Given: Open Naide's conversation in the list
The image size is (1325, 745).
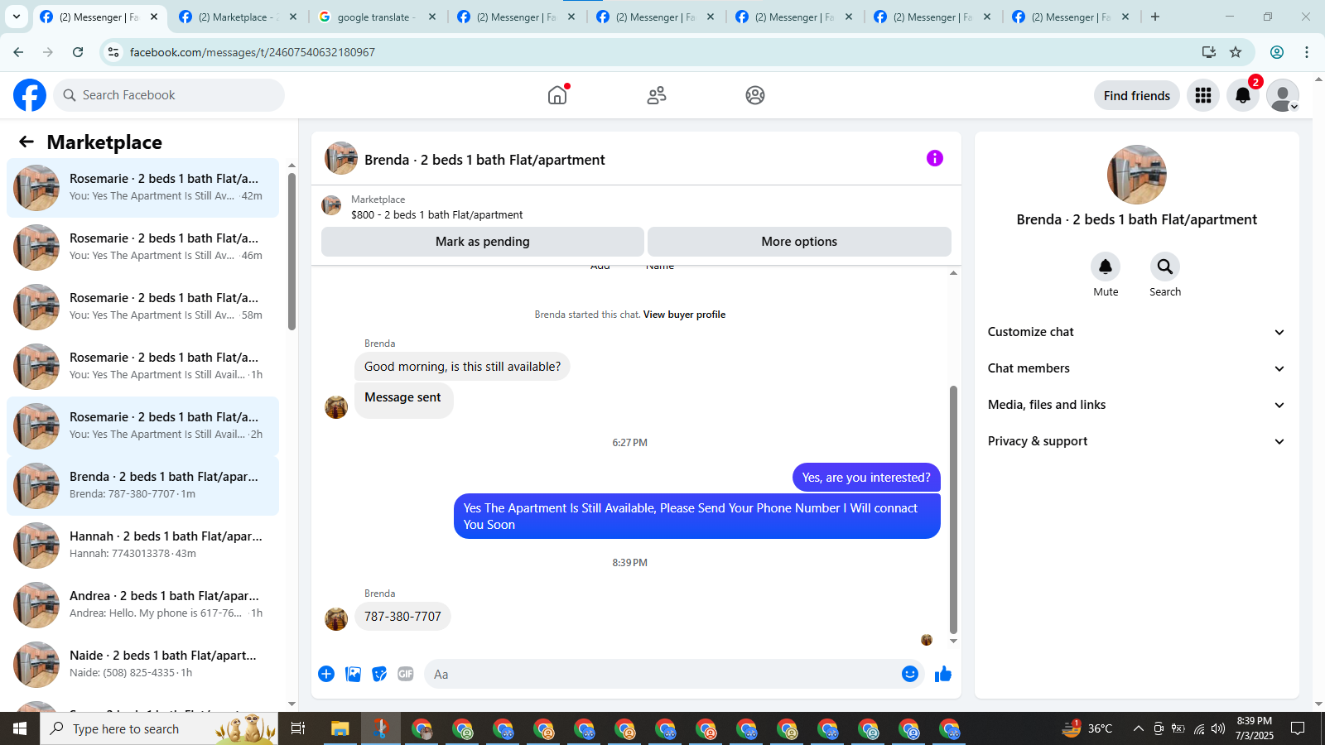Looking at the screenshot, I should pyautogui.click(x=142, y=665).
